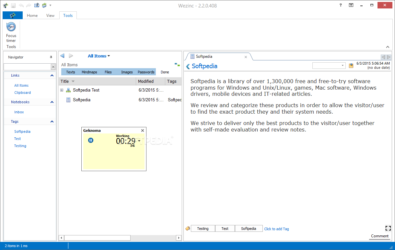Switch to the Home ribbon tab
This screenshot has width=395, height=250.
click(32, 15)
